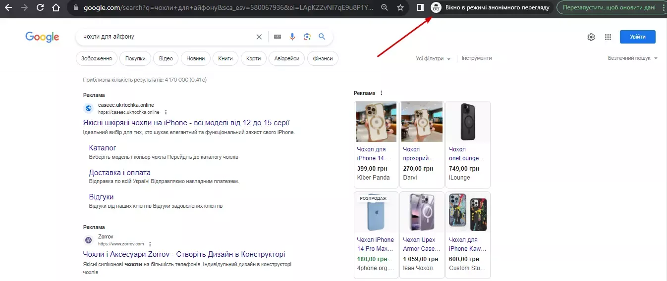Toggle the browser side panel icon

pos(420,8)
